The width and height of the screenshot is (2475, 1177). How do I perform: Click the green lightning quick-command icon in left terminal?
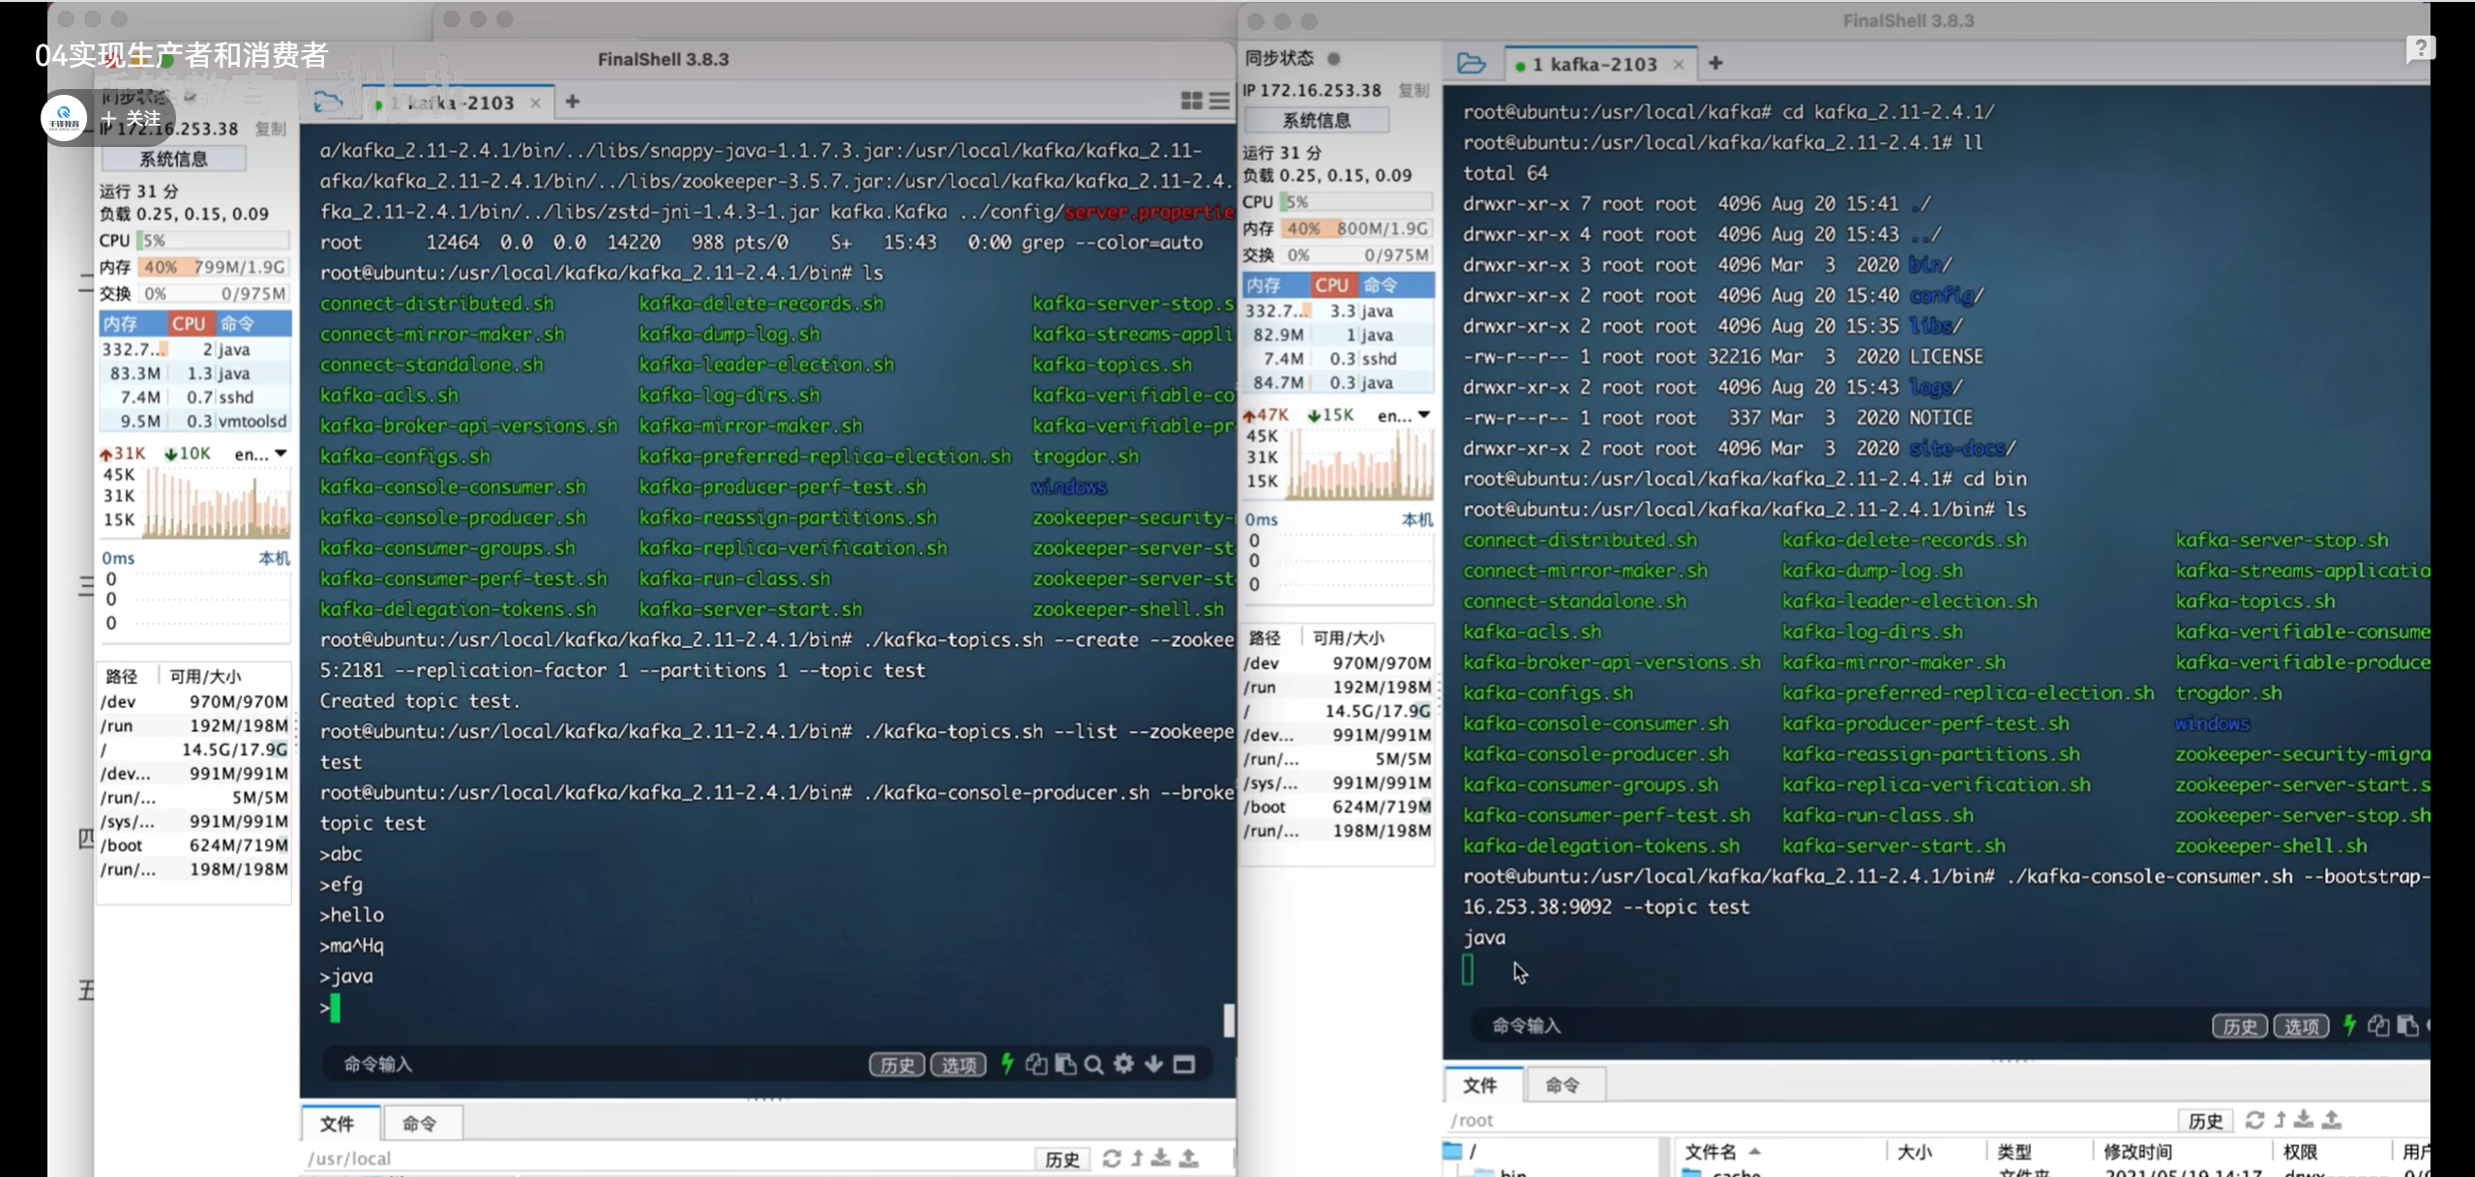point(1007,1064)
